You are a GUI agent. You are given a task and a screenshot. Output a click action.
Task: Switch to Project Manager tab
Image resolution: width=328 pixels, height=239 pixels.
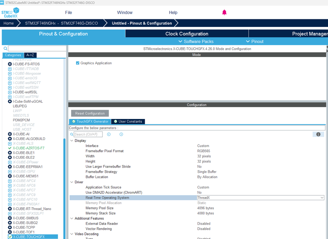[310, 34]
